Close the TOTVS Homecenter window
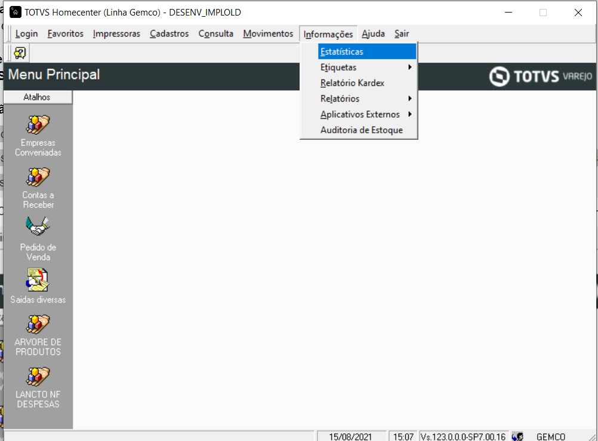 click(x=578, y=12)
